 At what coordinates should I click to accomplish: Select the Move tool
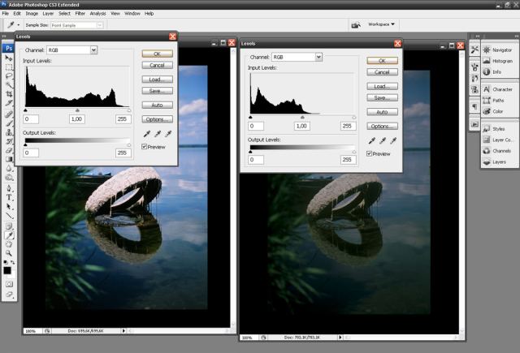pyautogui.click(x=9, y=58)
